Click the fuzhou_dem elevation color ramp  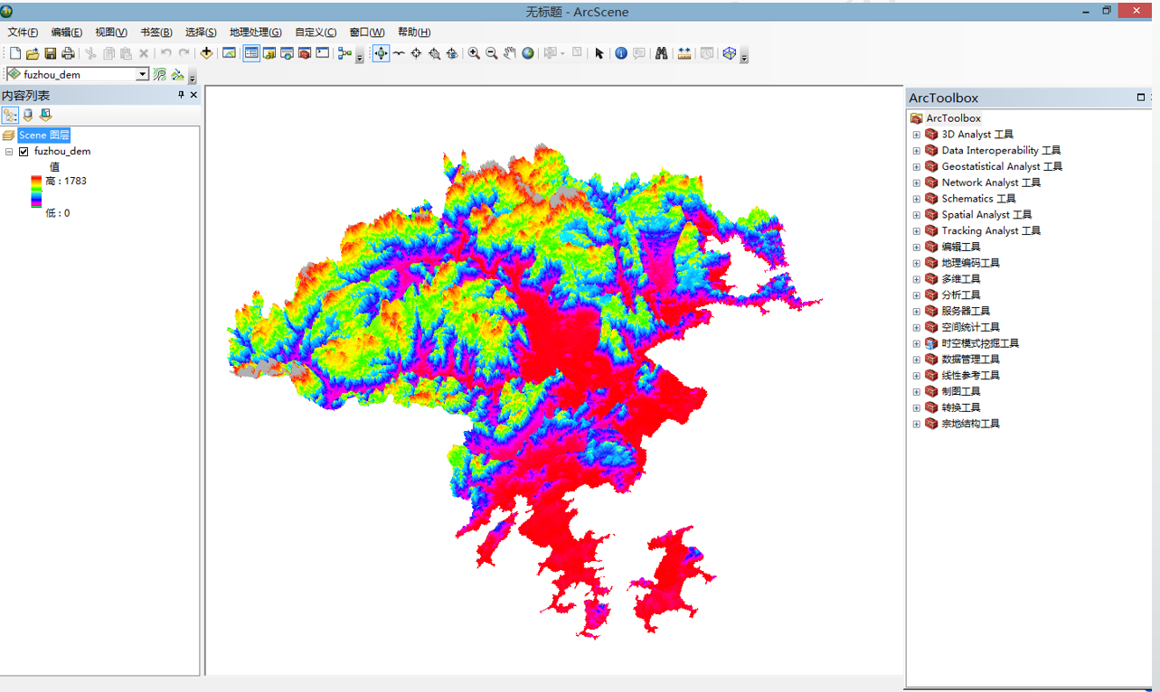coord(36,192)
